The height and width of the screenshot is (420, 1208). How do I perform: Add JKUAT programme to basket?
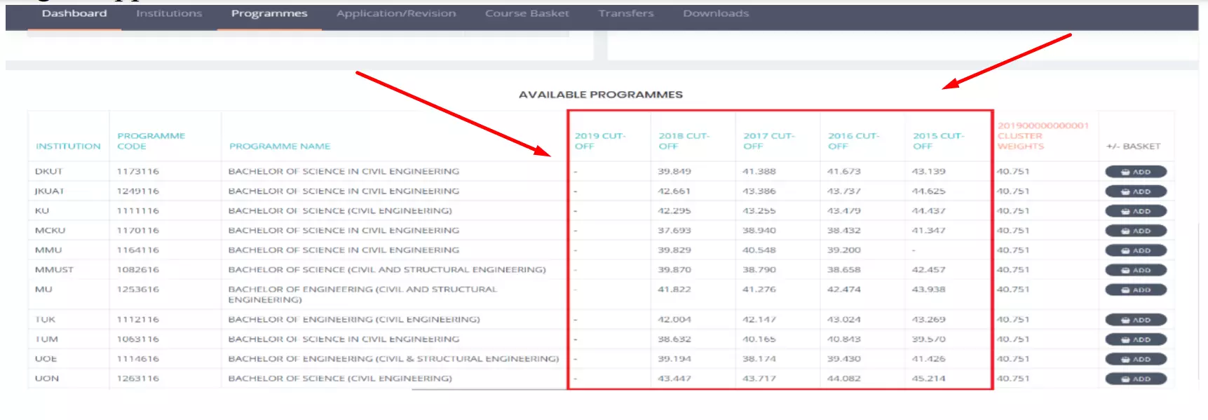1135,191
